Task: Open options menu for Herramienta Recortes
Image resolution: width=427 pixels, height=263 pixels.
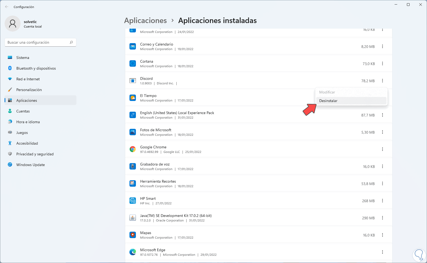Action: (x=383, y=184)
